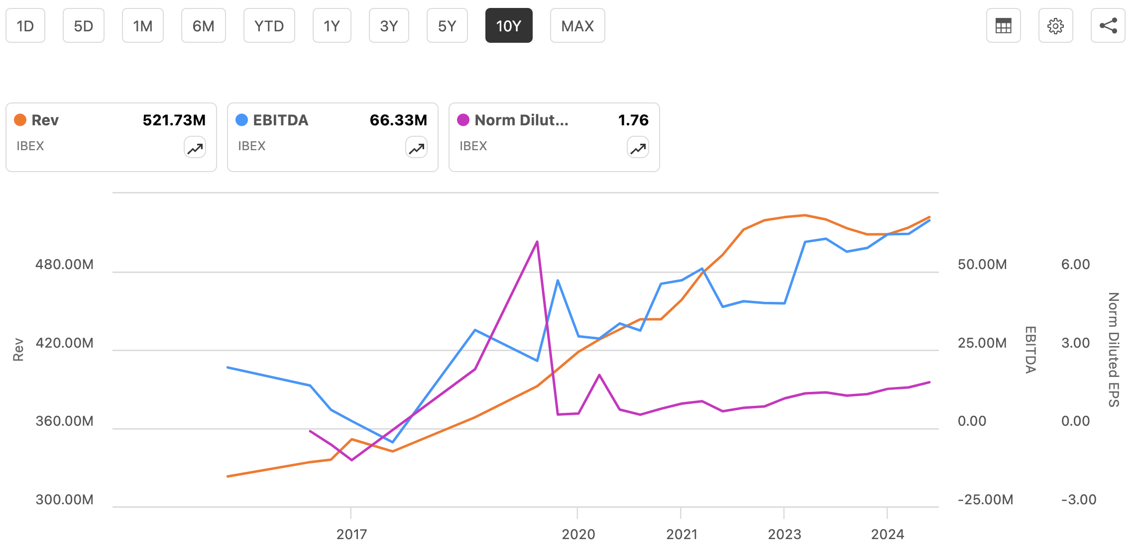This screenshot has width=1146, height=557.
Task: Toggle the blue EBITDA series dot
Action: click(x=241, y=120)
